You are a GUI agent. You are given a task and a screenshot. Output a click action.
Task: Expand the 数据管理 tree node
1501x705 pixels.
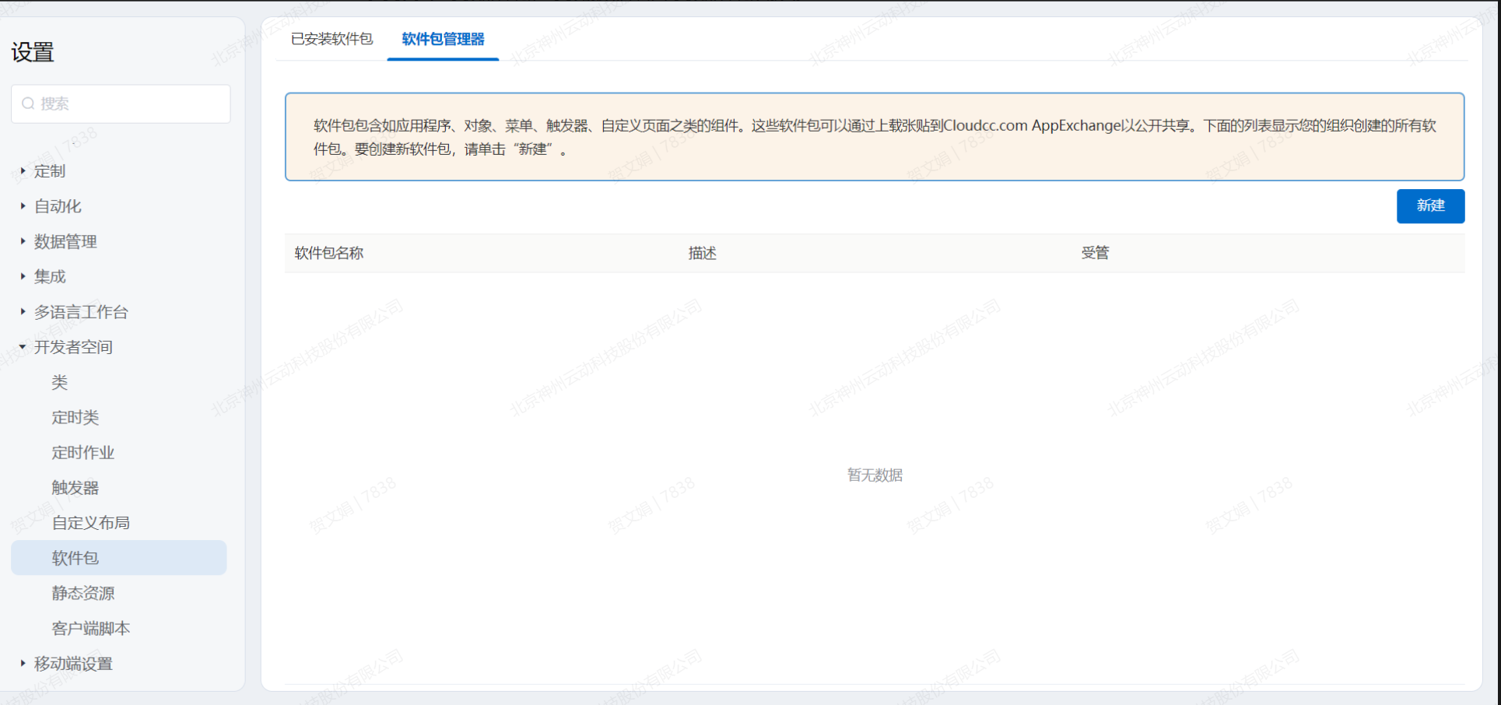[23, 241]
